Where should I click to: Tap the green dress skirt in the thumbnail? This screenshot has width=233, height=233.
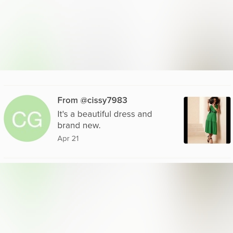coord(211,127)
